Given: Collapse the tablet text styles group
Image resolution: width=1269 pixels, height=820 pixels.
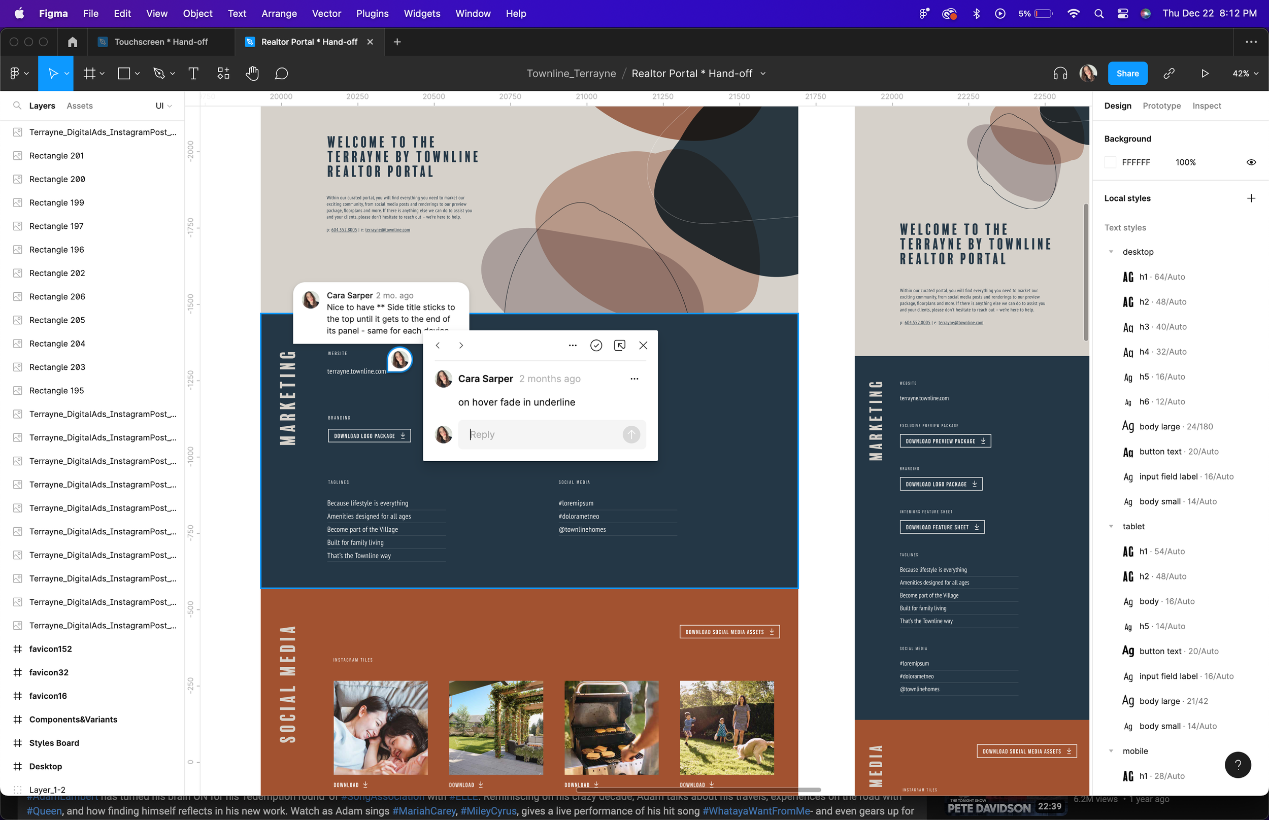Looking at the screenshot, I should pyautogui.click(x=1111, y=526).
